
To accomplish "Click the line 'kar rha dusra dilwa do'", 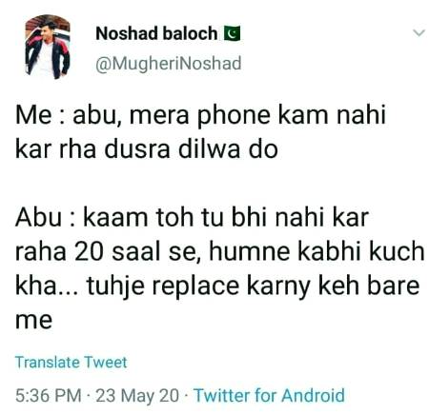I will [147, 149].
